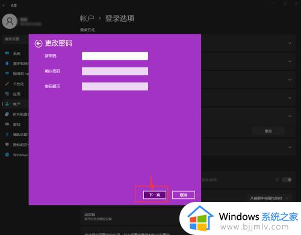Click the 登录方式 section label
The width and height of the screenshot is (301, 235).
click(x=87, y=30)
